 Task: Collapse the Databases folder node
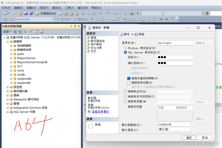click(7, 42)
